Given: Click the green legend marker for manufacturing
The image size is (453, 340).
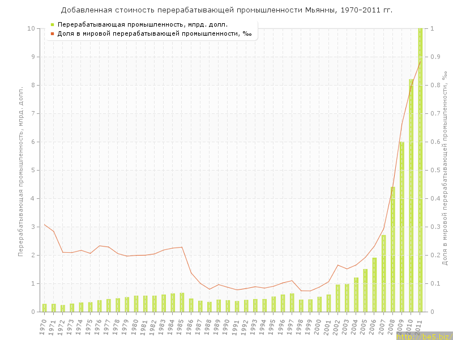Looking at the screenshot, I should [x=52, y=25].
